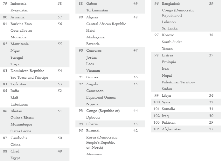Click on Central African Republic

[106, 24]
